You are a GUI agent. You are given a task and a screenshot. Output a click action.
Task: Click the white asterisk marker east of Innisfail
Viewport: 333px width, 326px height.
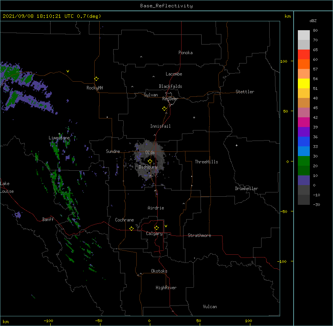pos(194,117)
